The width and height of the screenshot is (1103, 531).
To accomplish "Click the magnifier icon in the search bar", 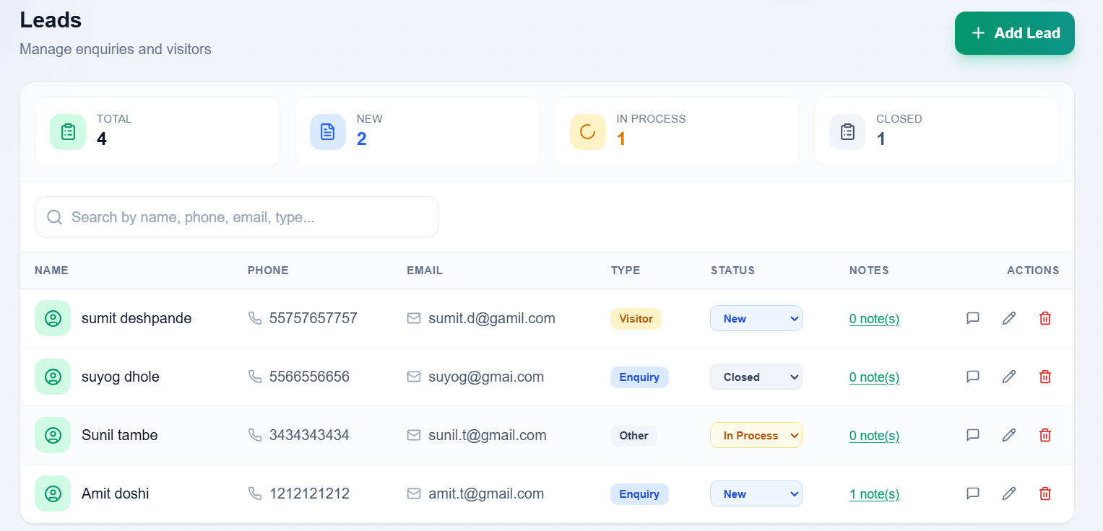I will (54, 216).
